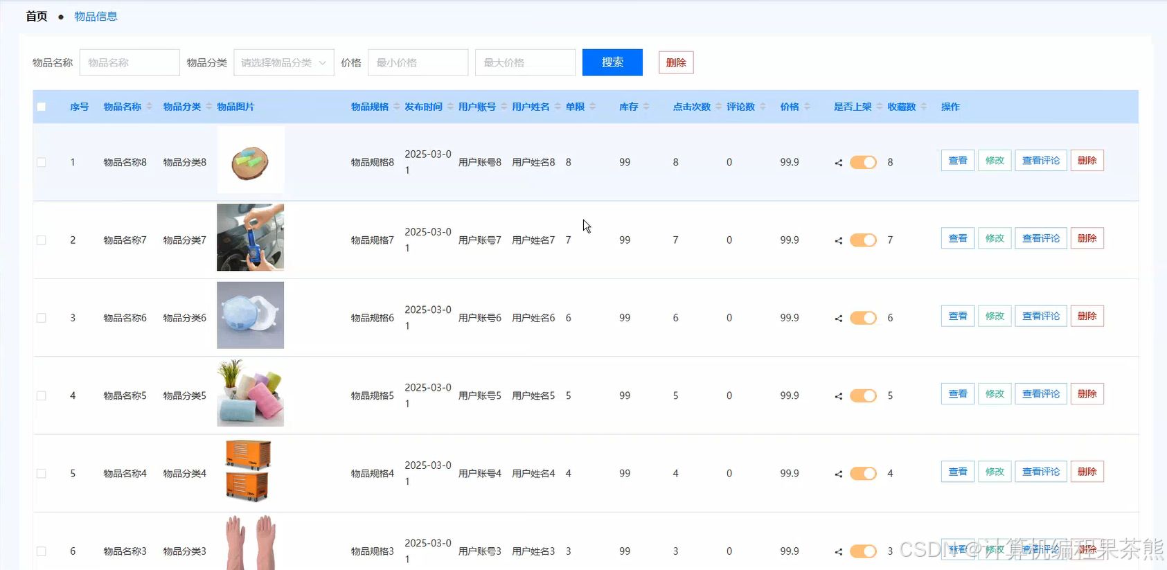
Task: Sort by 点击次数 column arrows
Action: (718, 107)
